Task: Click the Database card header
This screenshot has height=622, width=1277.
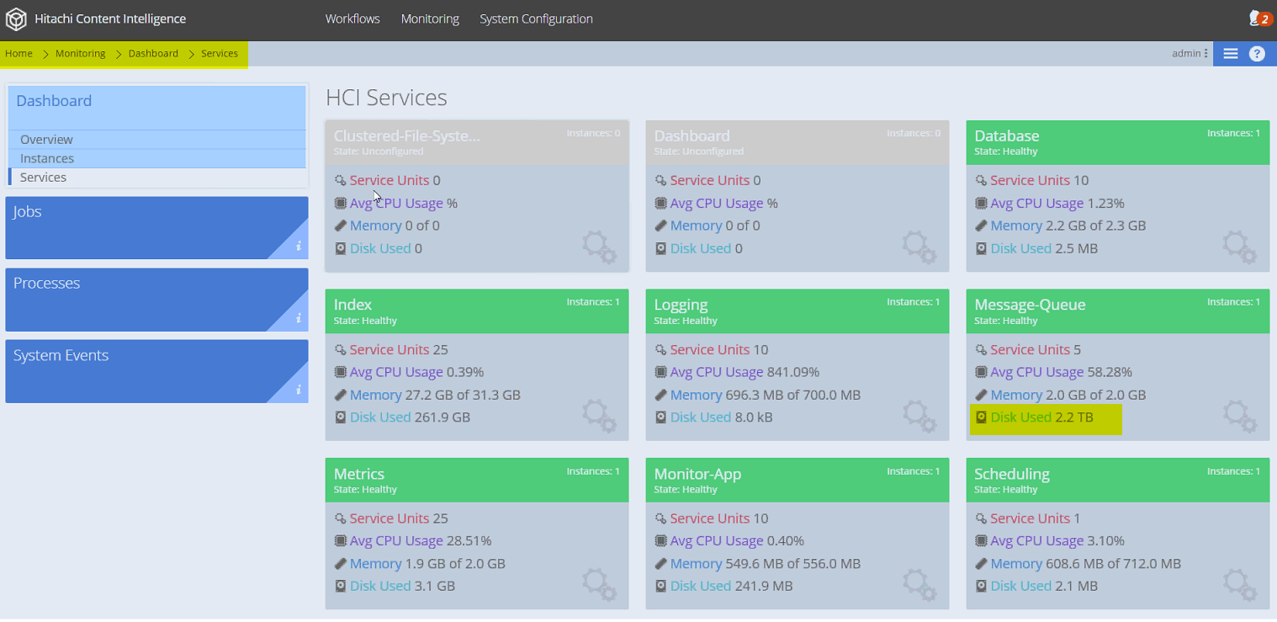Action: (x=1118, y=142)
